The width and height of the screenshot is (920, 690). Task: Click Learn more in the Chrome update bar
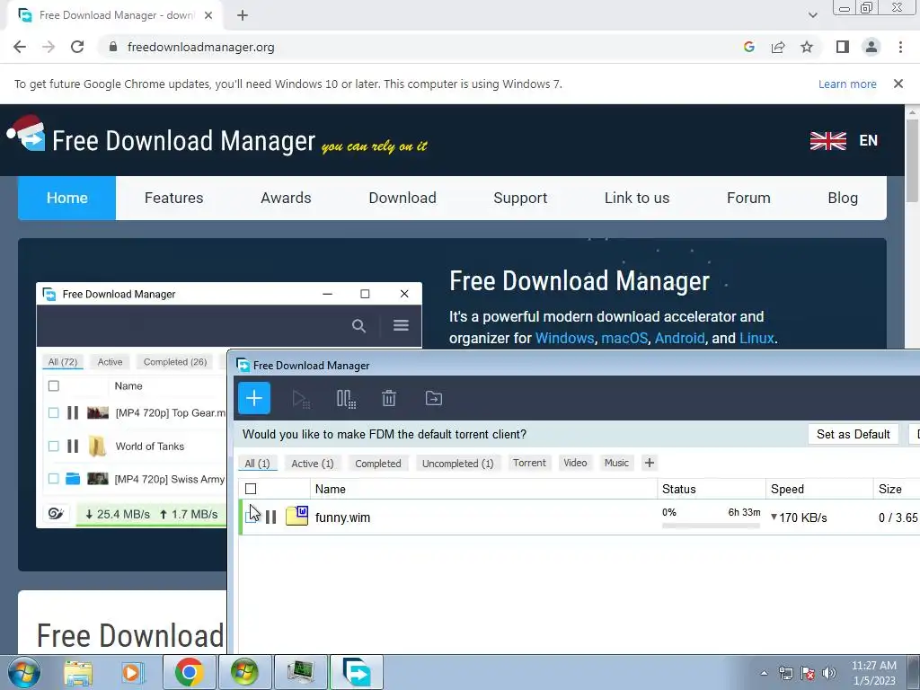tap(847, 84)
